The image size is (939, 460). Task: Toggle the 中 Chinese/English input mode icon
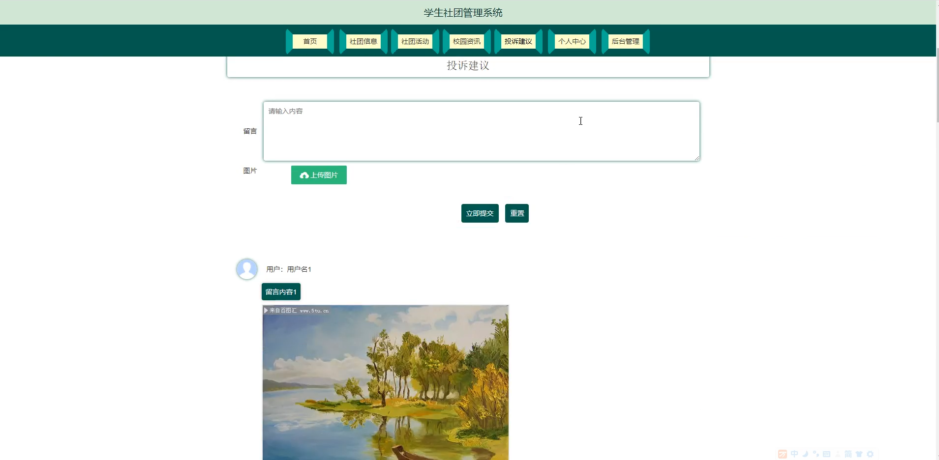pos(794,454)
